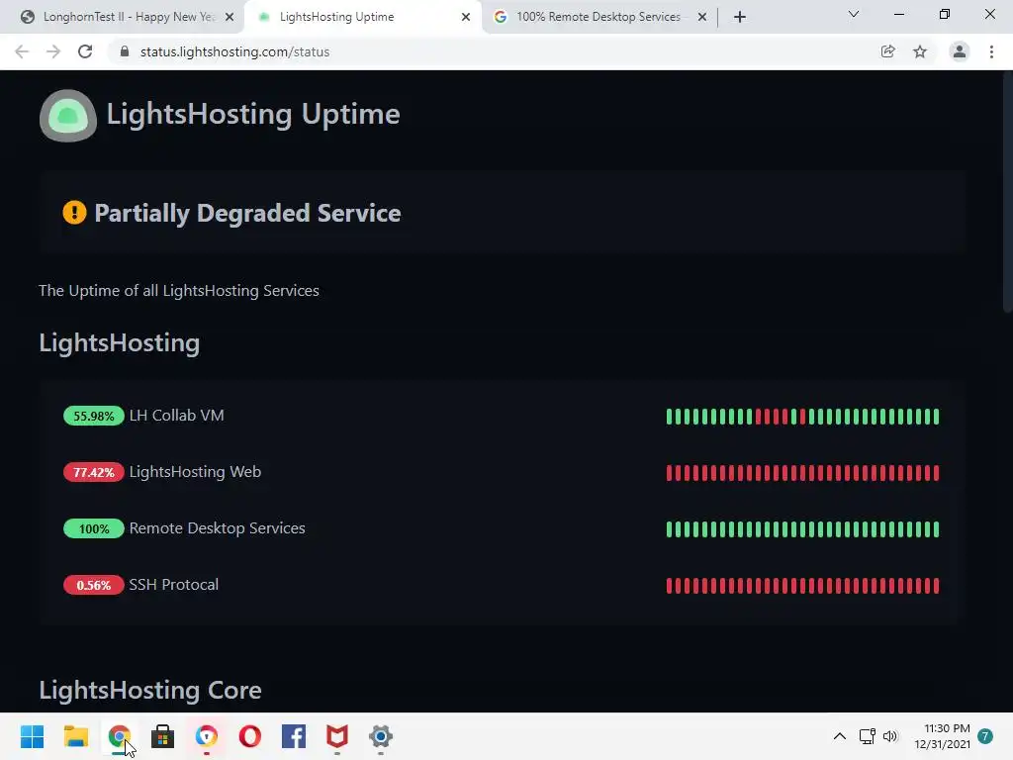The image size is (1013, 760).
Task: Click the volume speaker tray icon
Action: tap(890, 736)
